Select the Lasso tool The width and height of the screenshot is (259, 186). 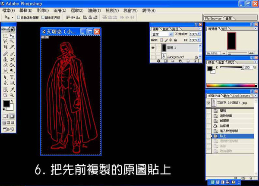[x=5, y=41]
